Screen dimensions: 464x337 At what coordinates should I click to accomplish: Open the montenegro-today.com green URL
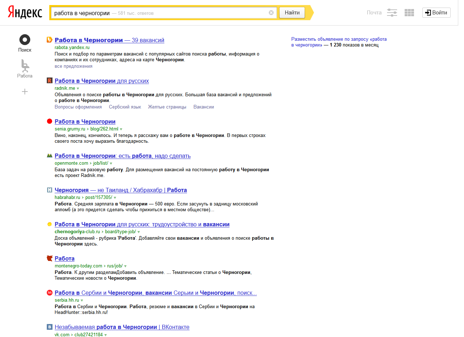pos(78,266)
